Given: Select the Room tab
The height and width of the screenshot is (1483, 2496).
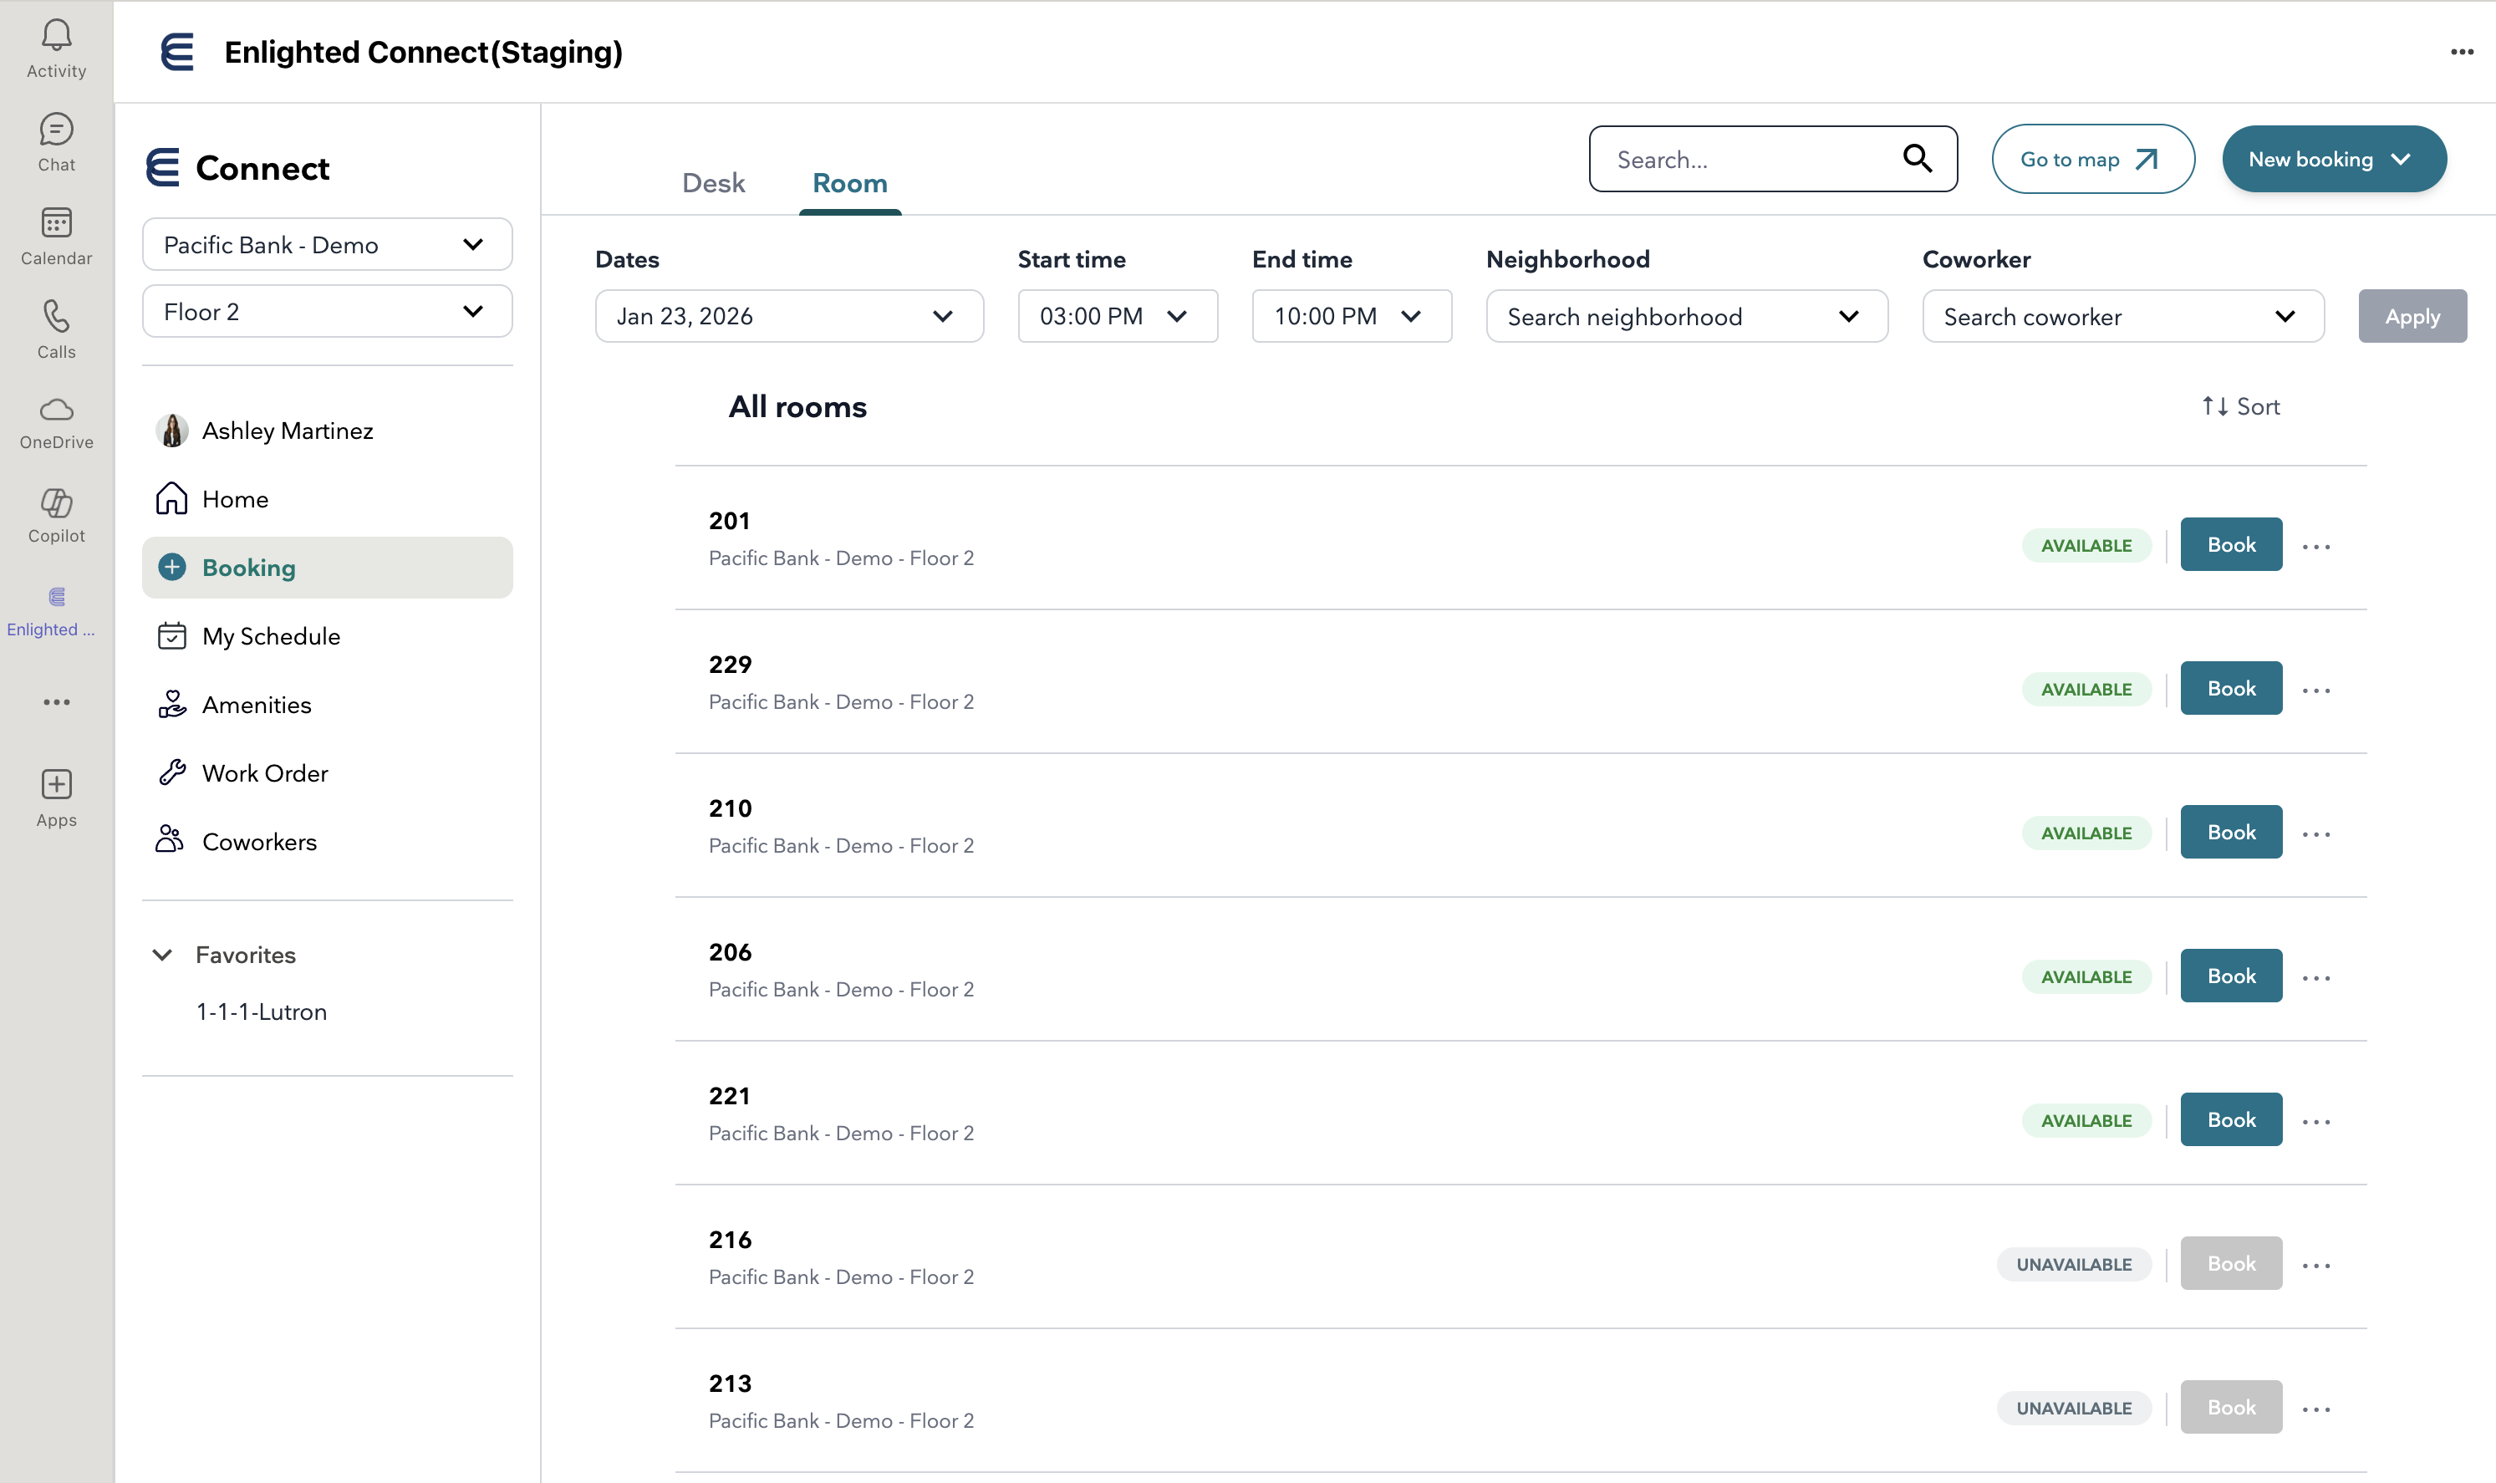Looking at the screenshot, I should click(x=849, y=183).
